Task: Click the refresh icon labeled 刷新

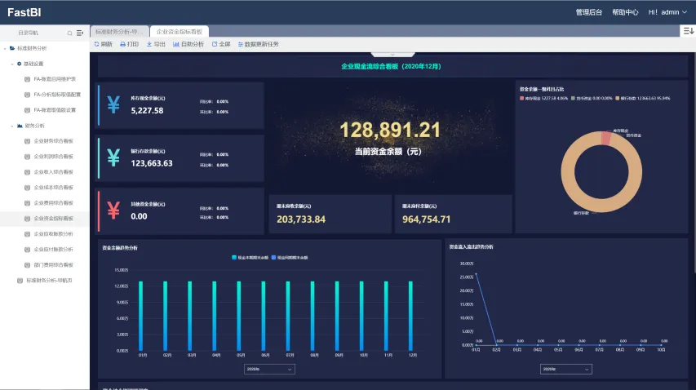Action: coord(97,44)
